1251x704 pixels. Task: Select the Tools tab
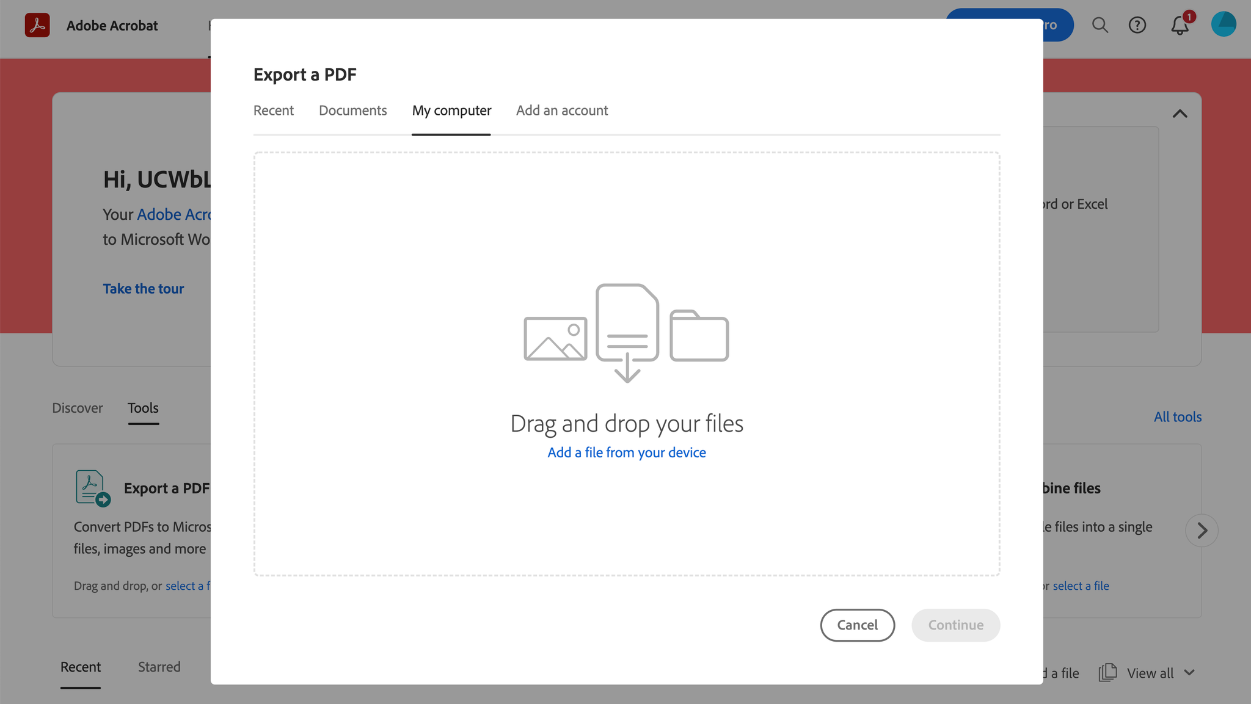pyautogui.click(x=143, y=408)
